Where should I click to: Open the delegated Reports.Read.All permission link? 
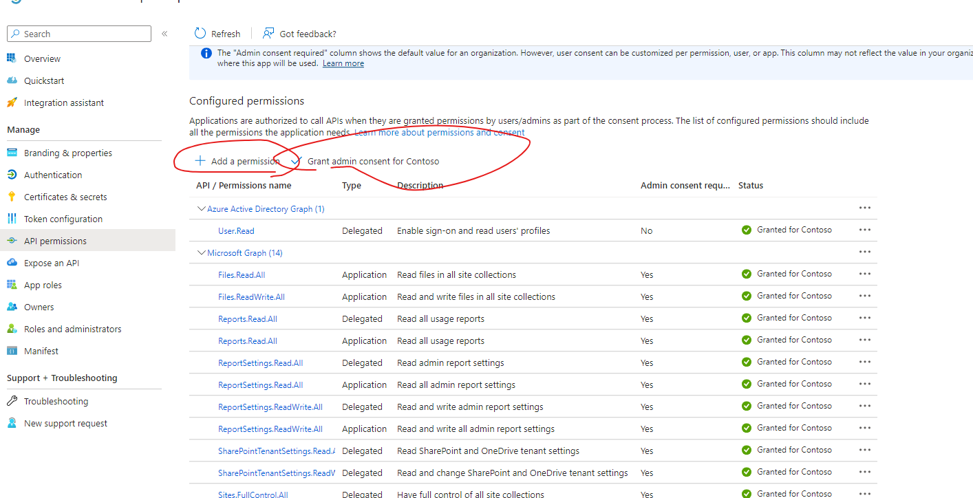pyautogui.click(x=246, y=318)
